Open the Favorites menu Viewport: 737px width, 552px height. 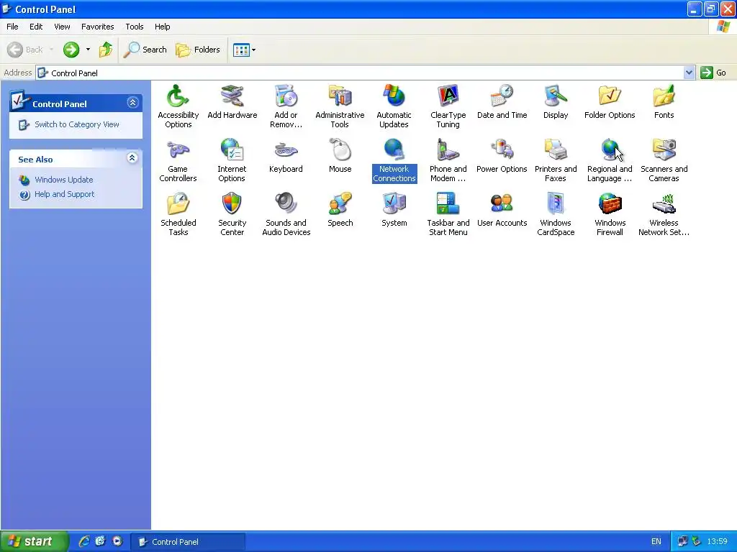click(97, 27)
